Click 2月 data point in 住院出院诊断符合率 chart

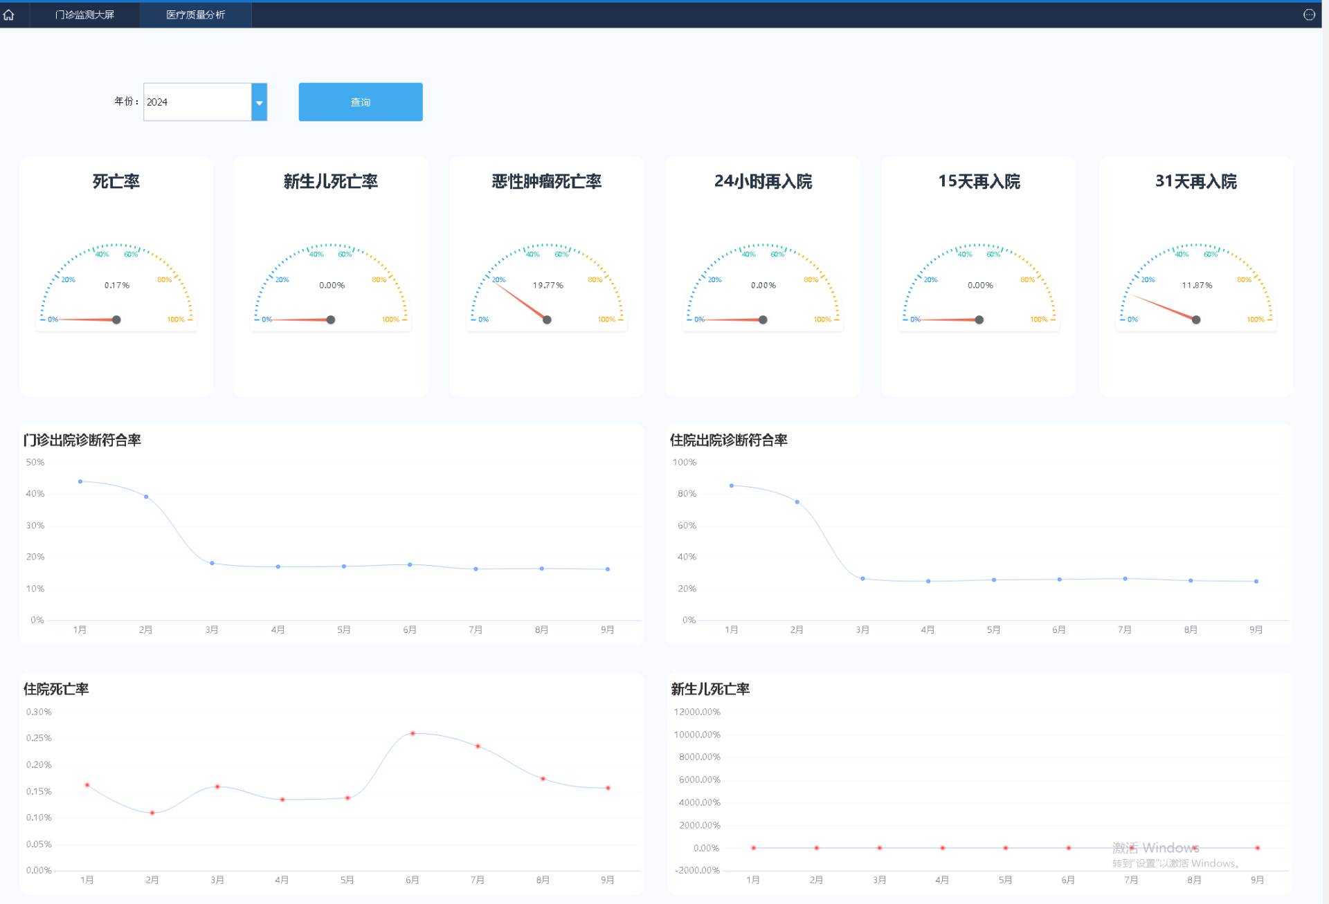point(797,502)
